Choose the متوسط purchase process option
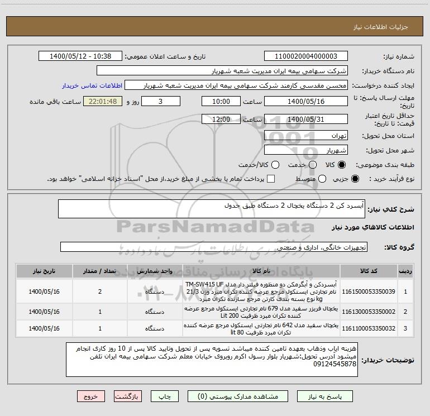The width and height of the screenshot is (430, 416). point(322,179)
